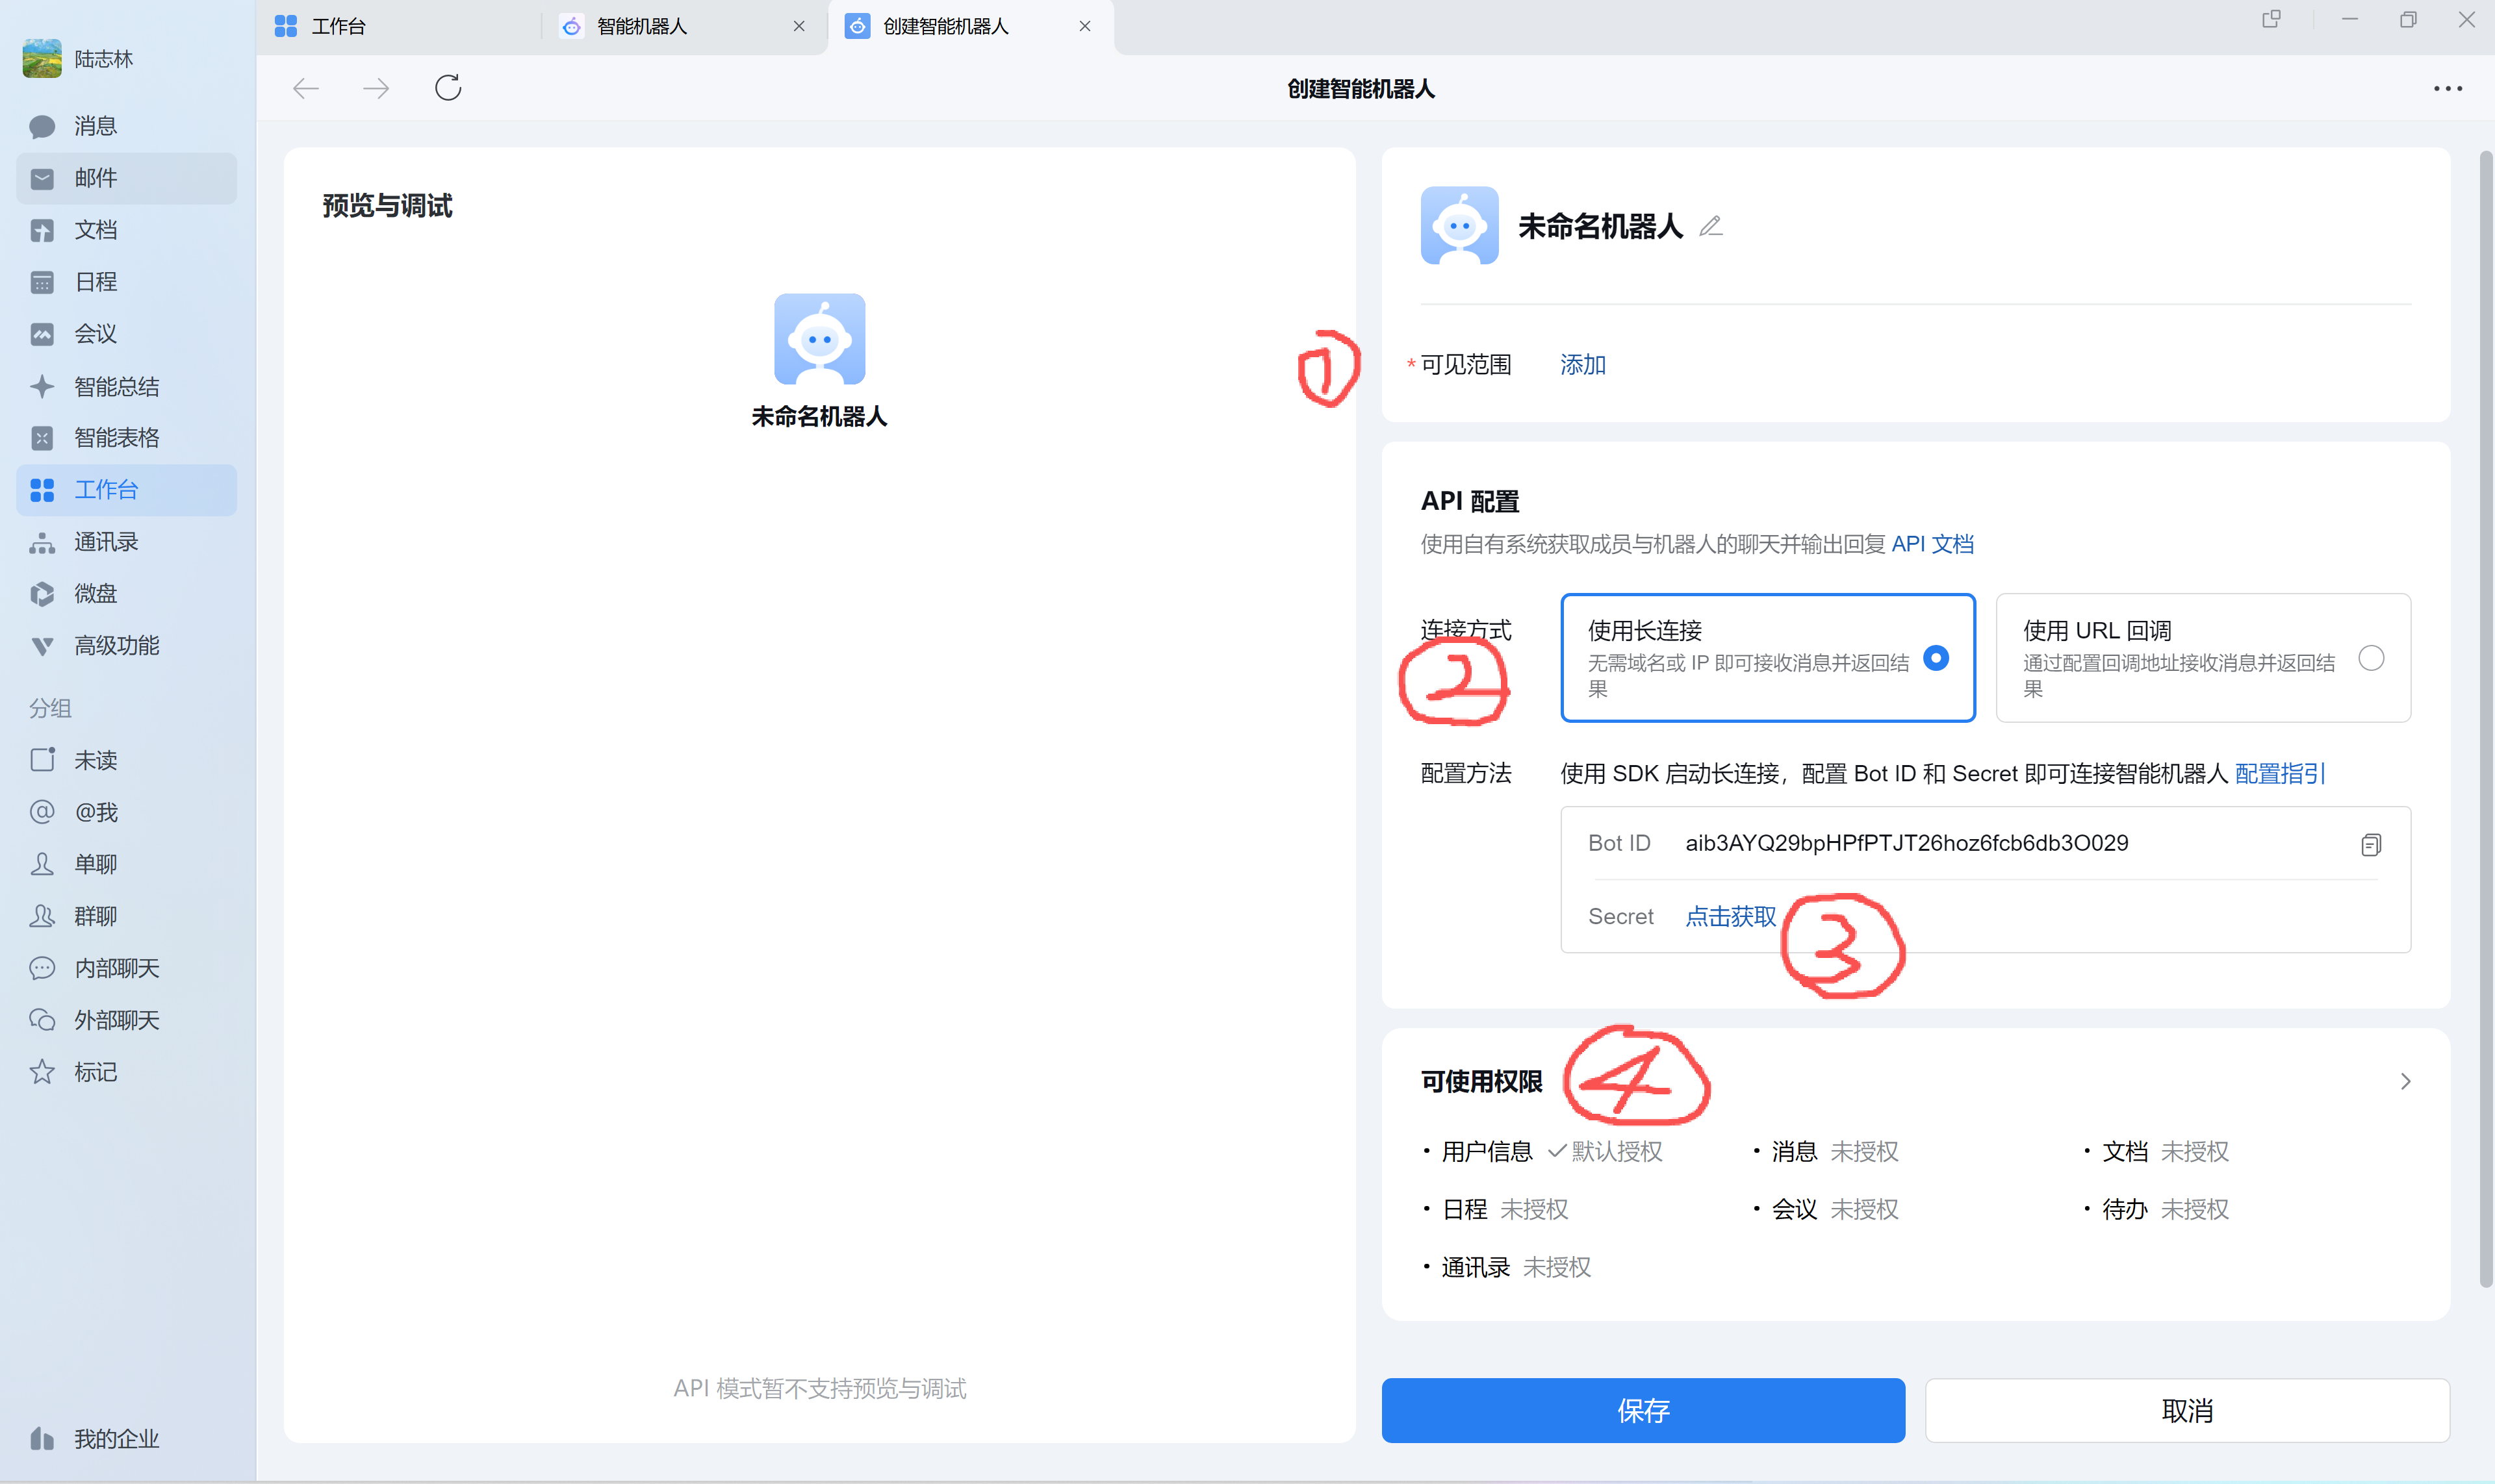
Task: Go forward with the right arrow
Action: coord(376,89)
